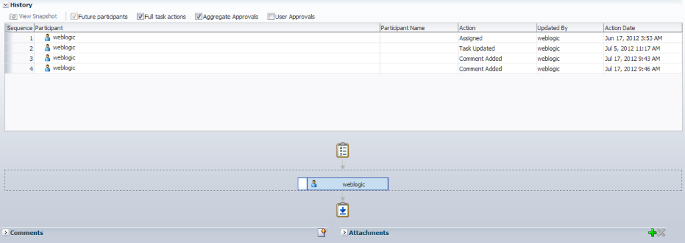
Task: Click the gray X delete attachment icon
Action: (661, 232)
